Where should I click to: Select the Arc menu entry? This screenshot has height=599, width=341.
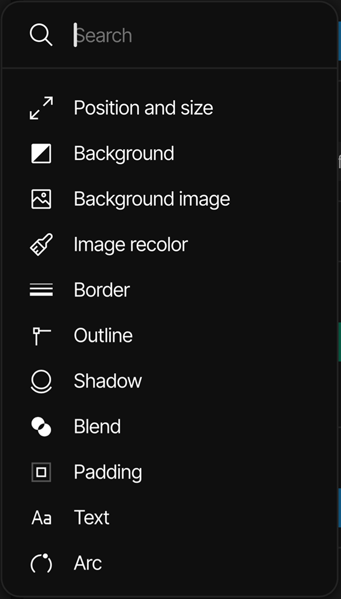pyautogui.click(x=88, y=562)
